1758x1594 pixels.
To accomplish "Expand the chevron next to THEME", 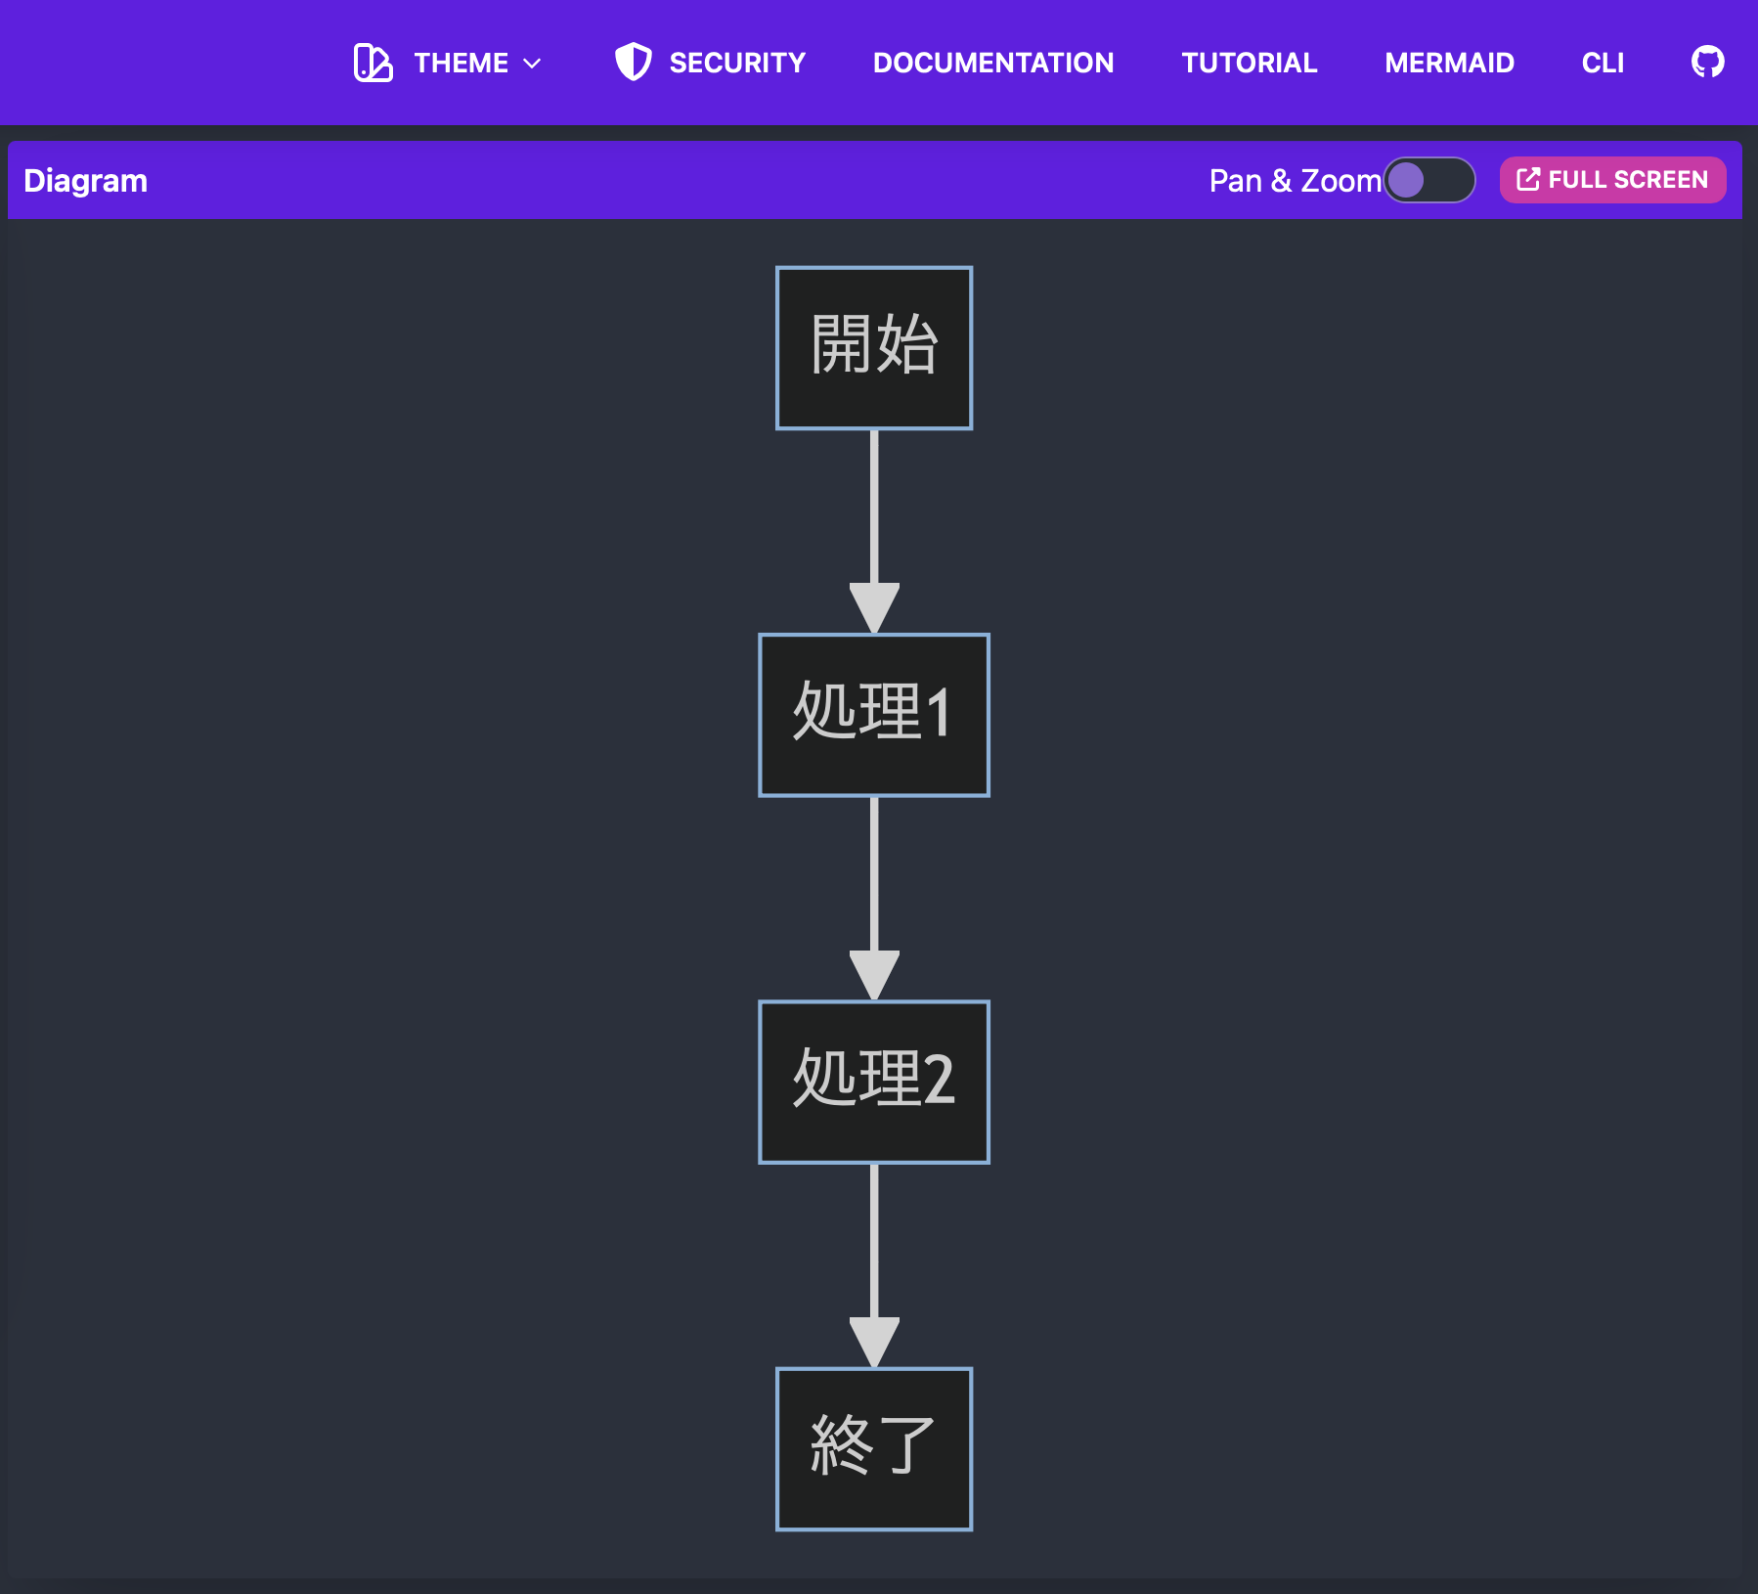I will [x=531, y=64].
